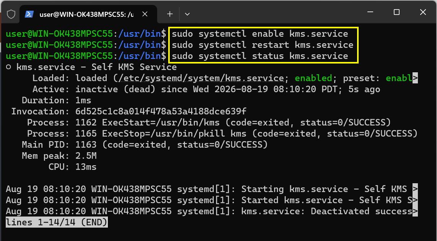Click invocation ID 6d525c1c8a014f478a53a4188dce639f
Viewport: 437px width, 241px height.
(x=161, y=112)
